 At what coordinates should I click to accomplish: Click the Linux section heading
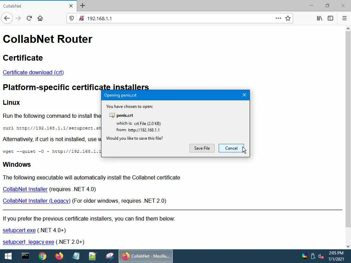[11, 102]
